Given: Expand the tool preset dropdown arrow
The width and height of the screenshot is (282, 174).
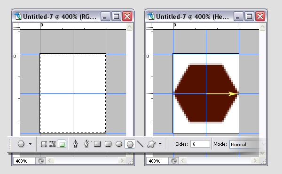Looking at the screenshot, I should click(31, 144).
